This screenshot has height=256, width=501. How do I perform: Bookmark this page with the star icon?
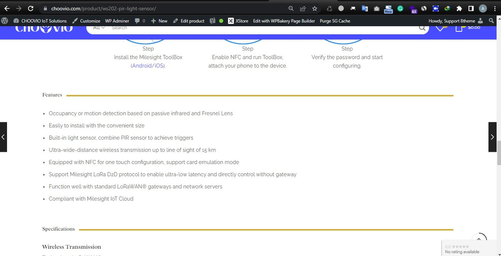click(315, 8)
